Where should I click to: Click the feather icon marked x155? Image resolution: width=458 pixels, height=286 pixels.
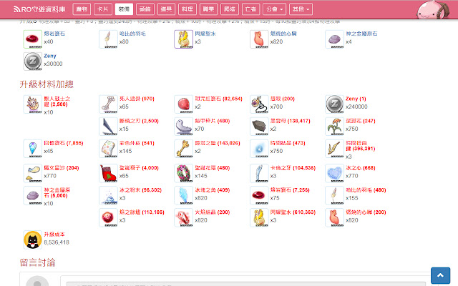pyautogui.click(x=334, y=195)
